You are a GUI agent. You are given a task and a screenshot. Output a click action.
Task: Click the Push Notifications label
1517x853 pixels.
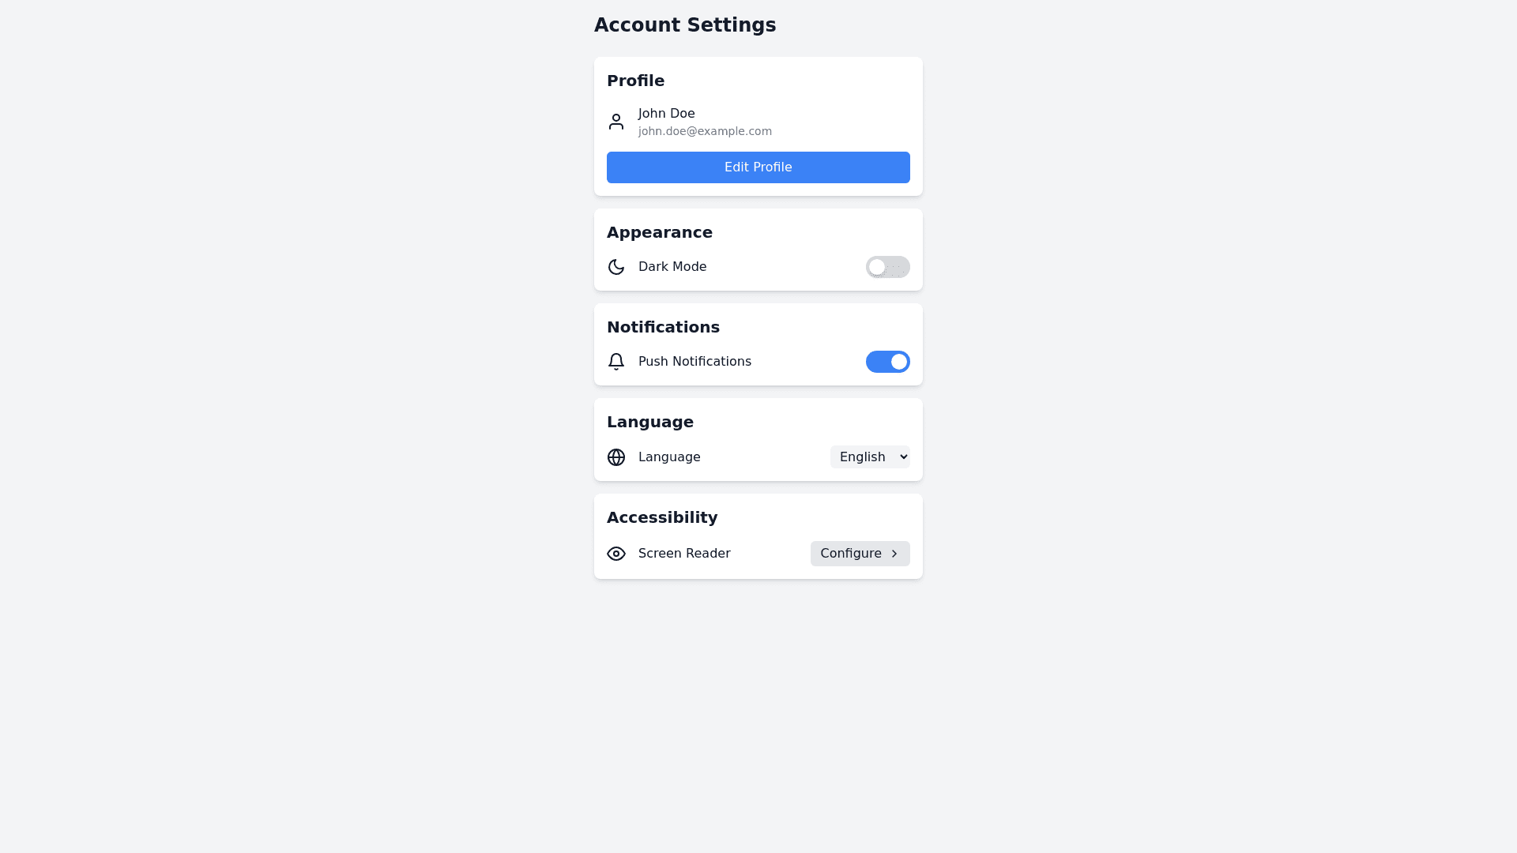tap(695, 362)
